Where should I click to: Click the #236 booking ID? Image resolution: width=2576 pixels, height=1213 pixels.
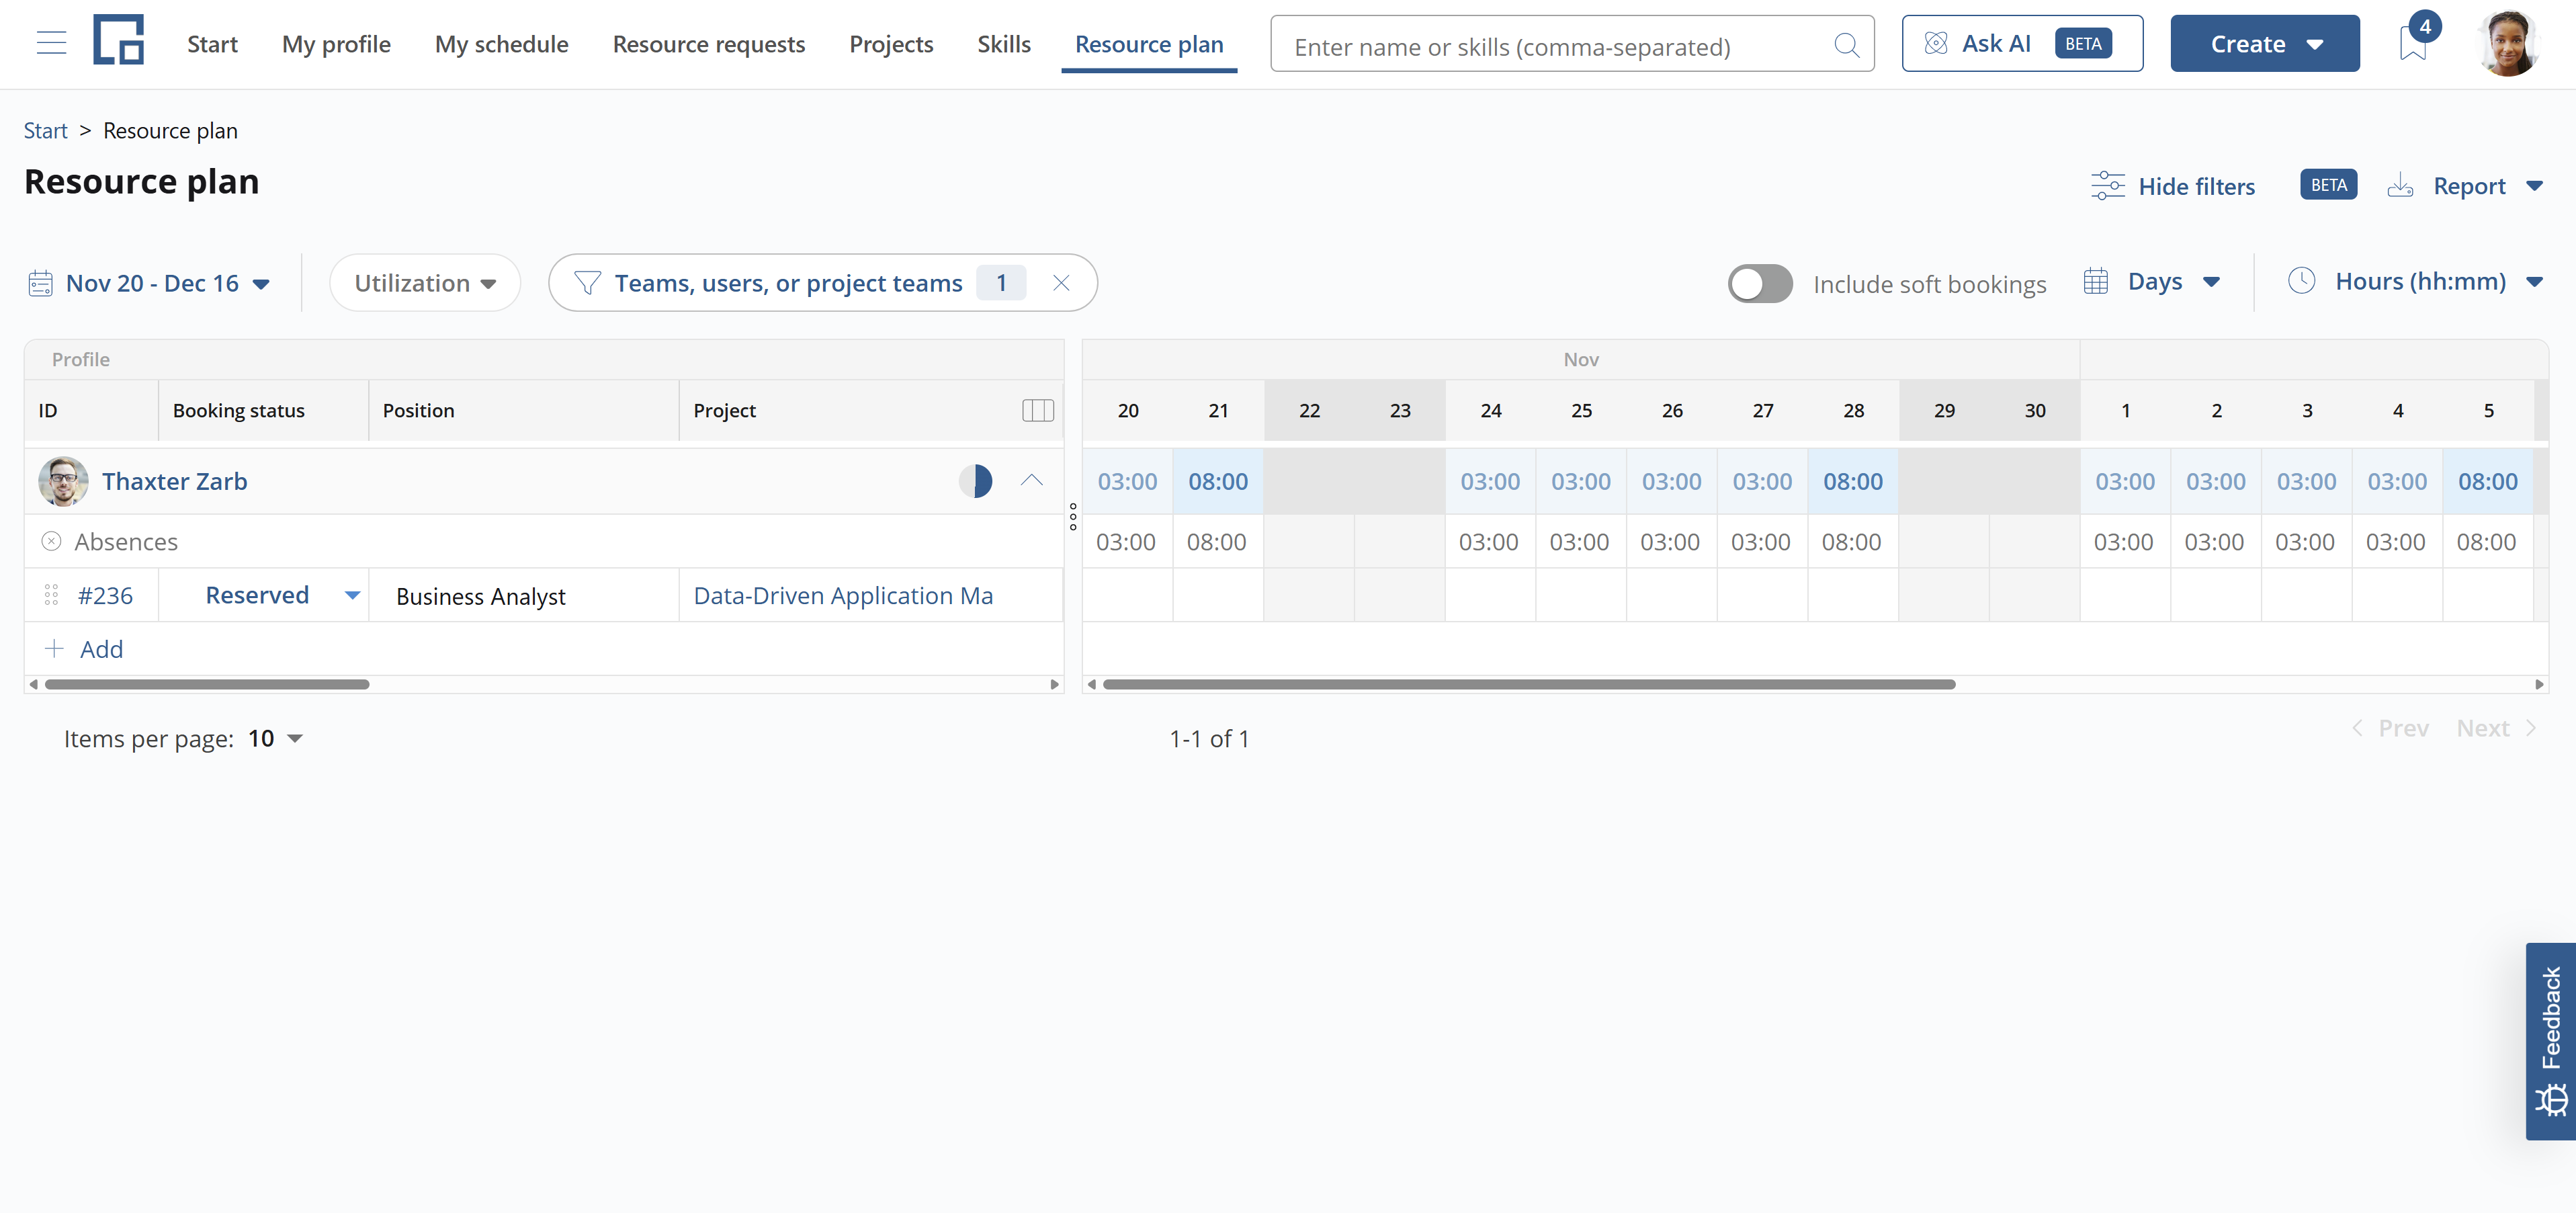coord(105,595)
